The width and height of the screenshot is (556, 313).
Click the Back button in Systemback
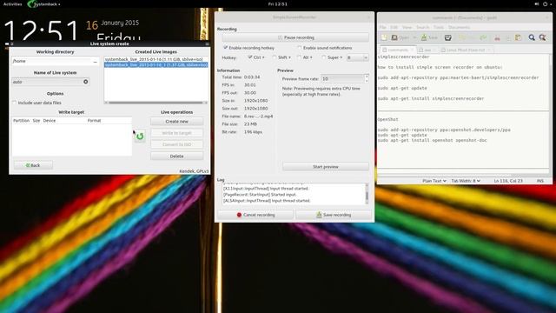pyautogui.click(x=33, y=165)
